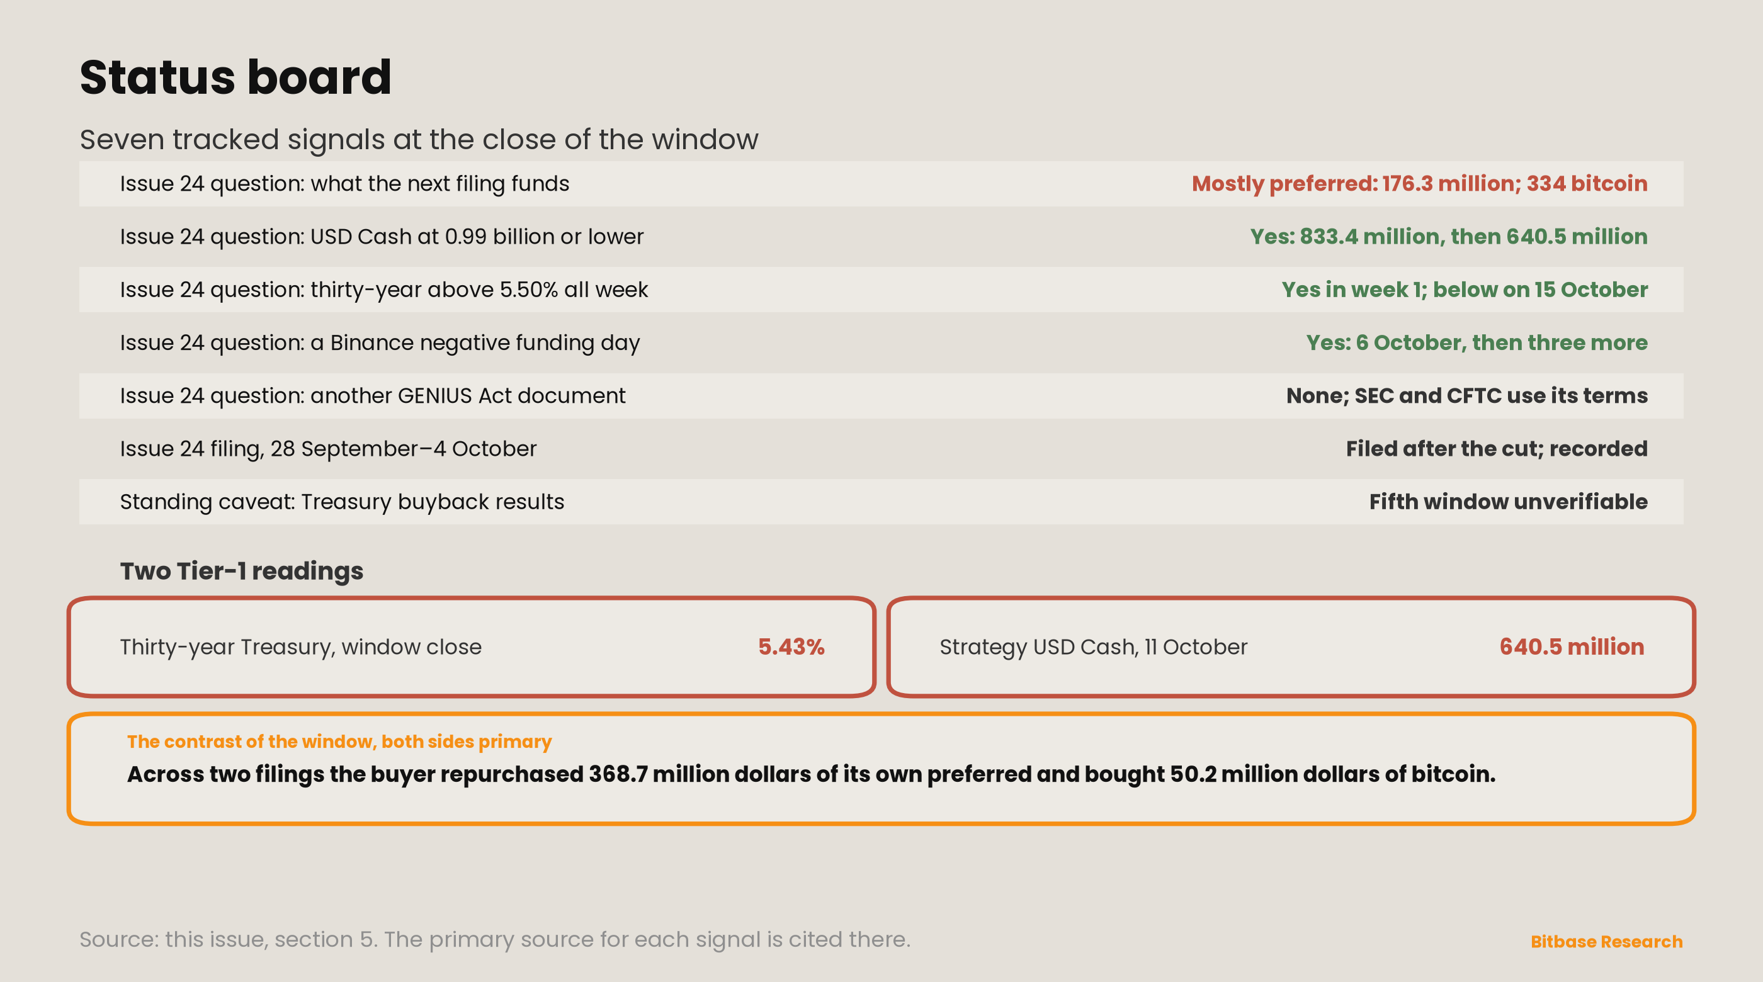Select row 'Issue 24 filing, 28 September–4 October'
The height and width of the screenshot is (982, 1763).
click(x=881, y=449)
